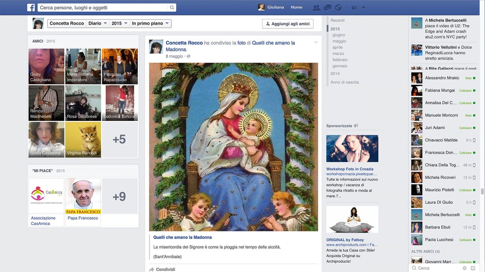
Task: Open chat with Michela Ricoveri
Action: [444, 178]
